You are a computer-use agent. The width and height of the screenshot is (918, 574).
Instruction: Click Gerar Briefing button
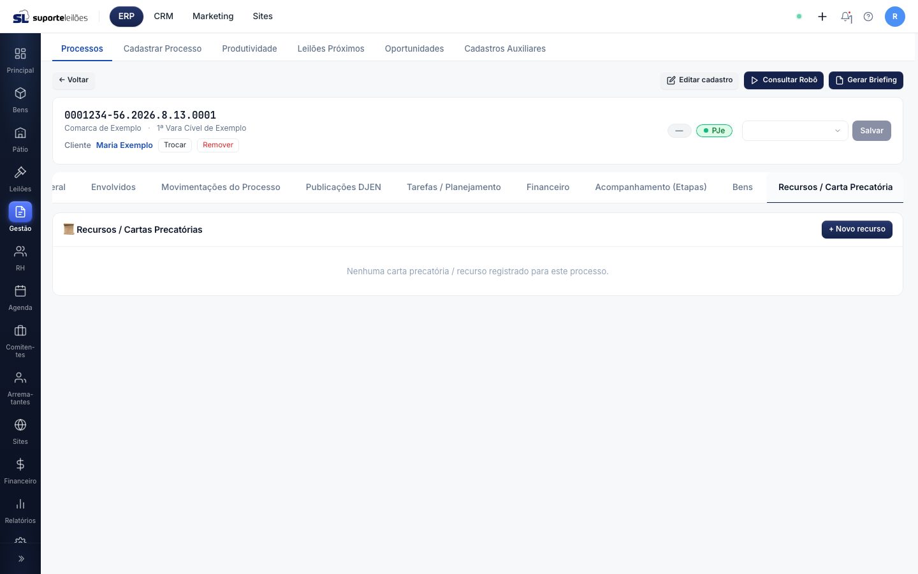(x=866, y=80)
